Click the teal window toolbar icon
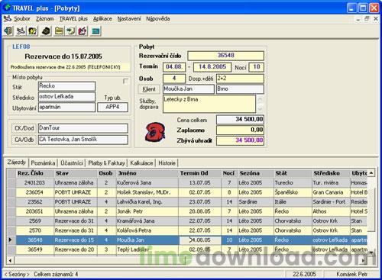Image resolution: width=382 pixels, height=280 pixels. 95,31
